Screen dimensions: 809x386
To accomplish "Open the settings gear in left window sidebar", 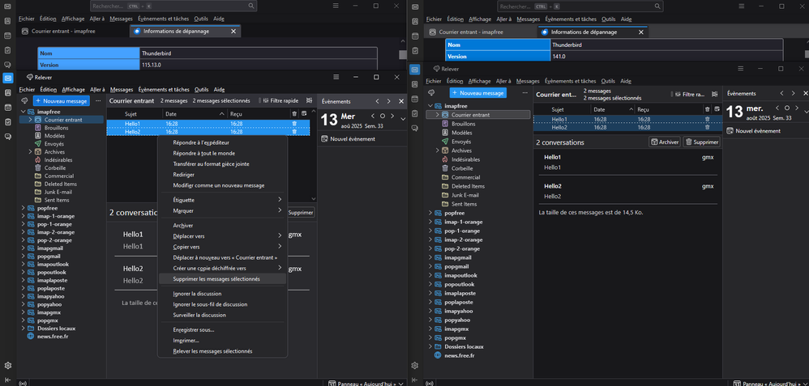I will (x=7, y=366).
